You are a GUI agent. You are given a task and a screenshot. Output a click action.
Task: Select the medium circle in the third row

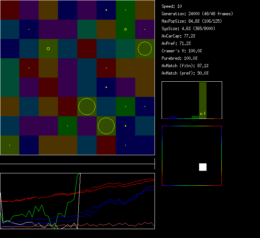tap(48, 49)
